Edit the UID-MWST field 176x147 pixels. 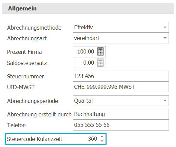tap(121, 87)
